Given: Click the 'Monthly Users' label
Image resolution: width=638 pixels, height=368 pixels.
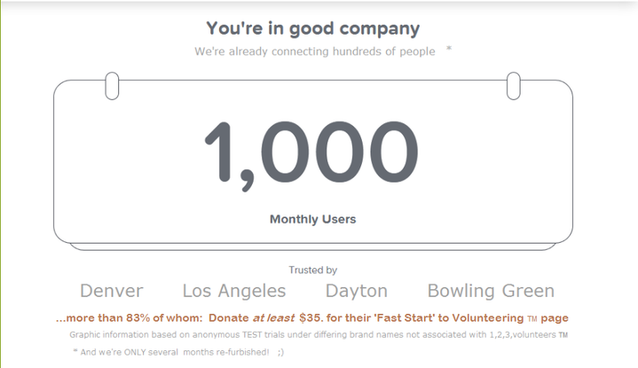Looking at the screenshot, I should pyautogui.click(x=313, y=219).
